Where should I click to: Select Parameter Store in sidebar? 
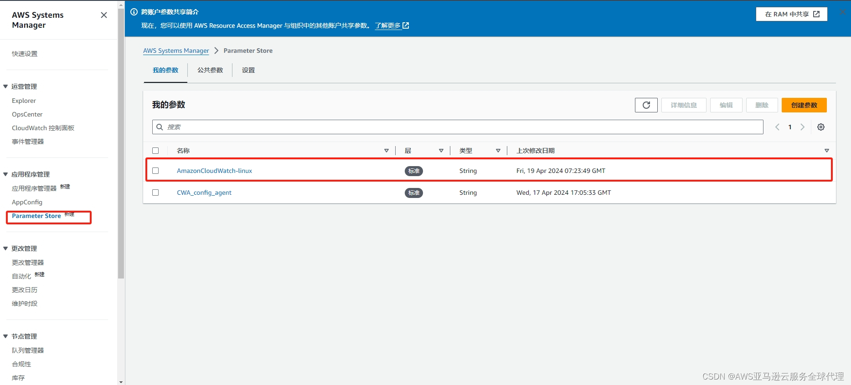(36, 216)
